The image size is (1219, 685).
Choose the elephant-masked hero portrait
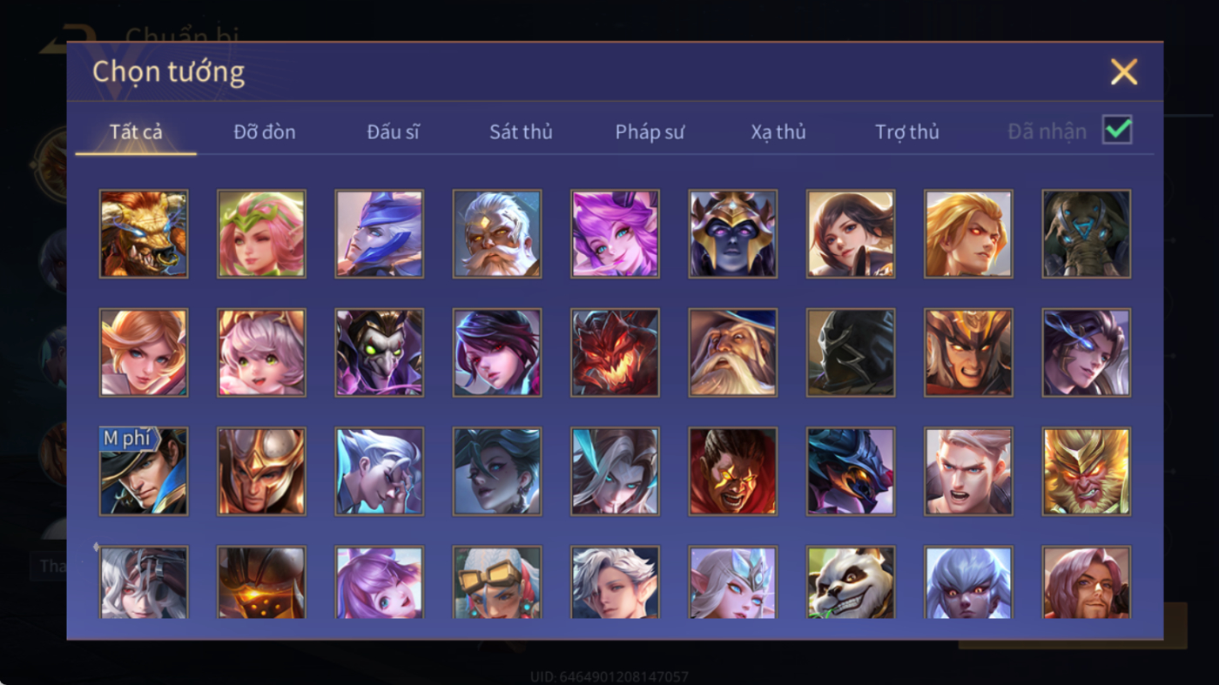(1086, 234)
